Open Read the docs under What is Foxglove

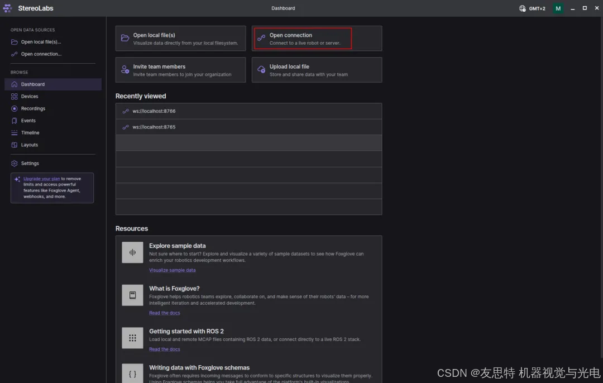coord(165,313)
